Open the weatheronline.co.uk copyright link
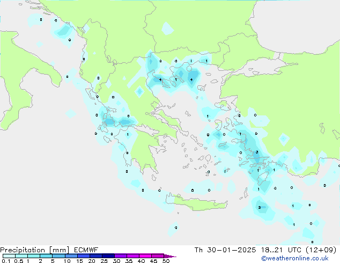340x263 pixels. pyautogui.click(x=295, y=258)
